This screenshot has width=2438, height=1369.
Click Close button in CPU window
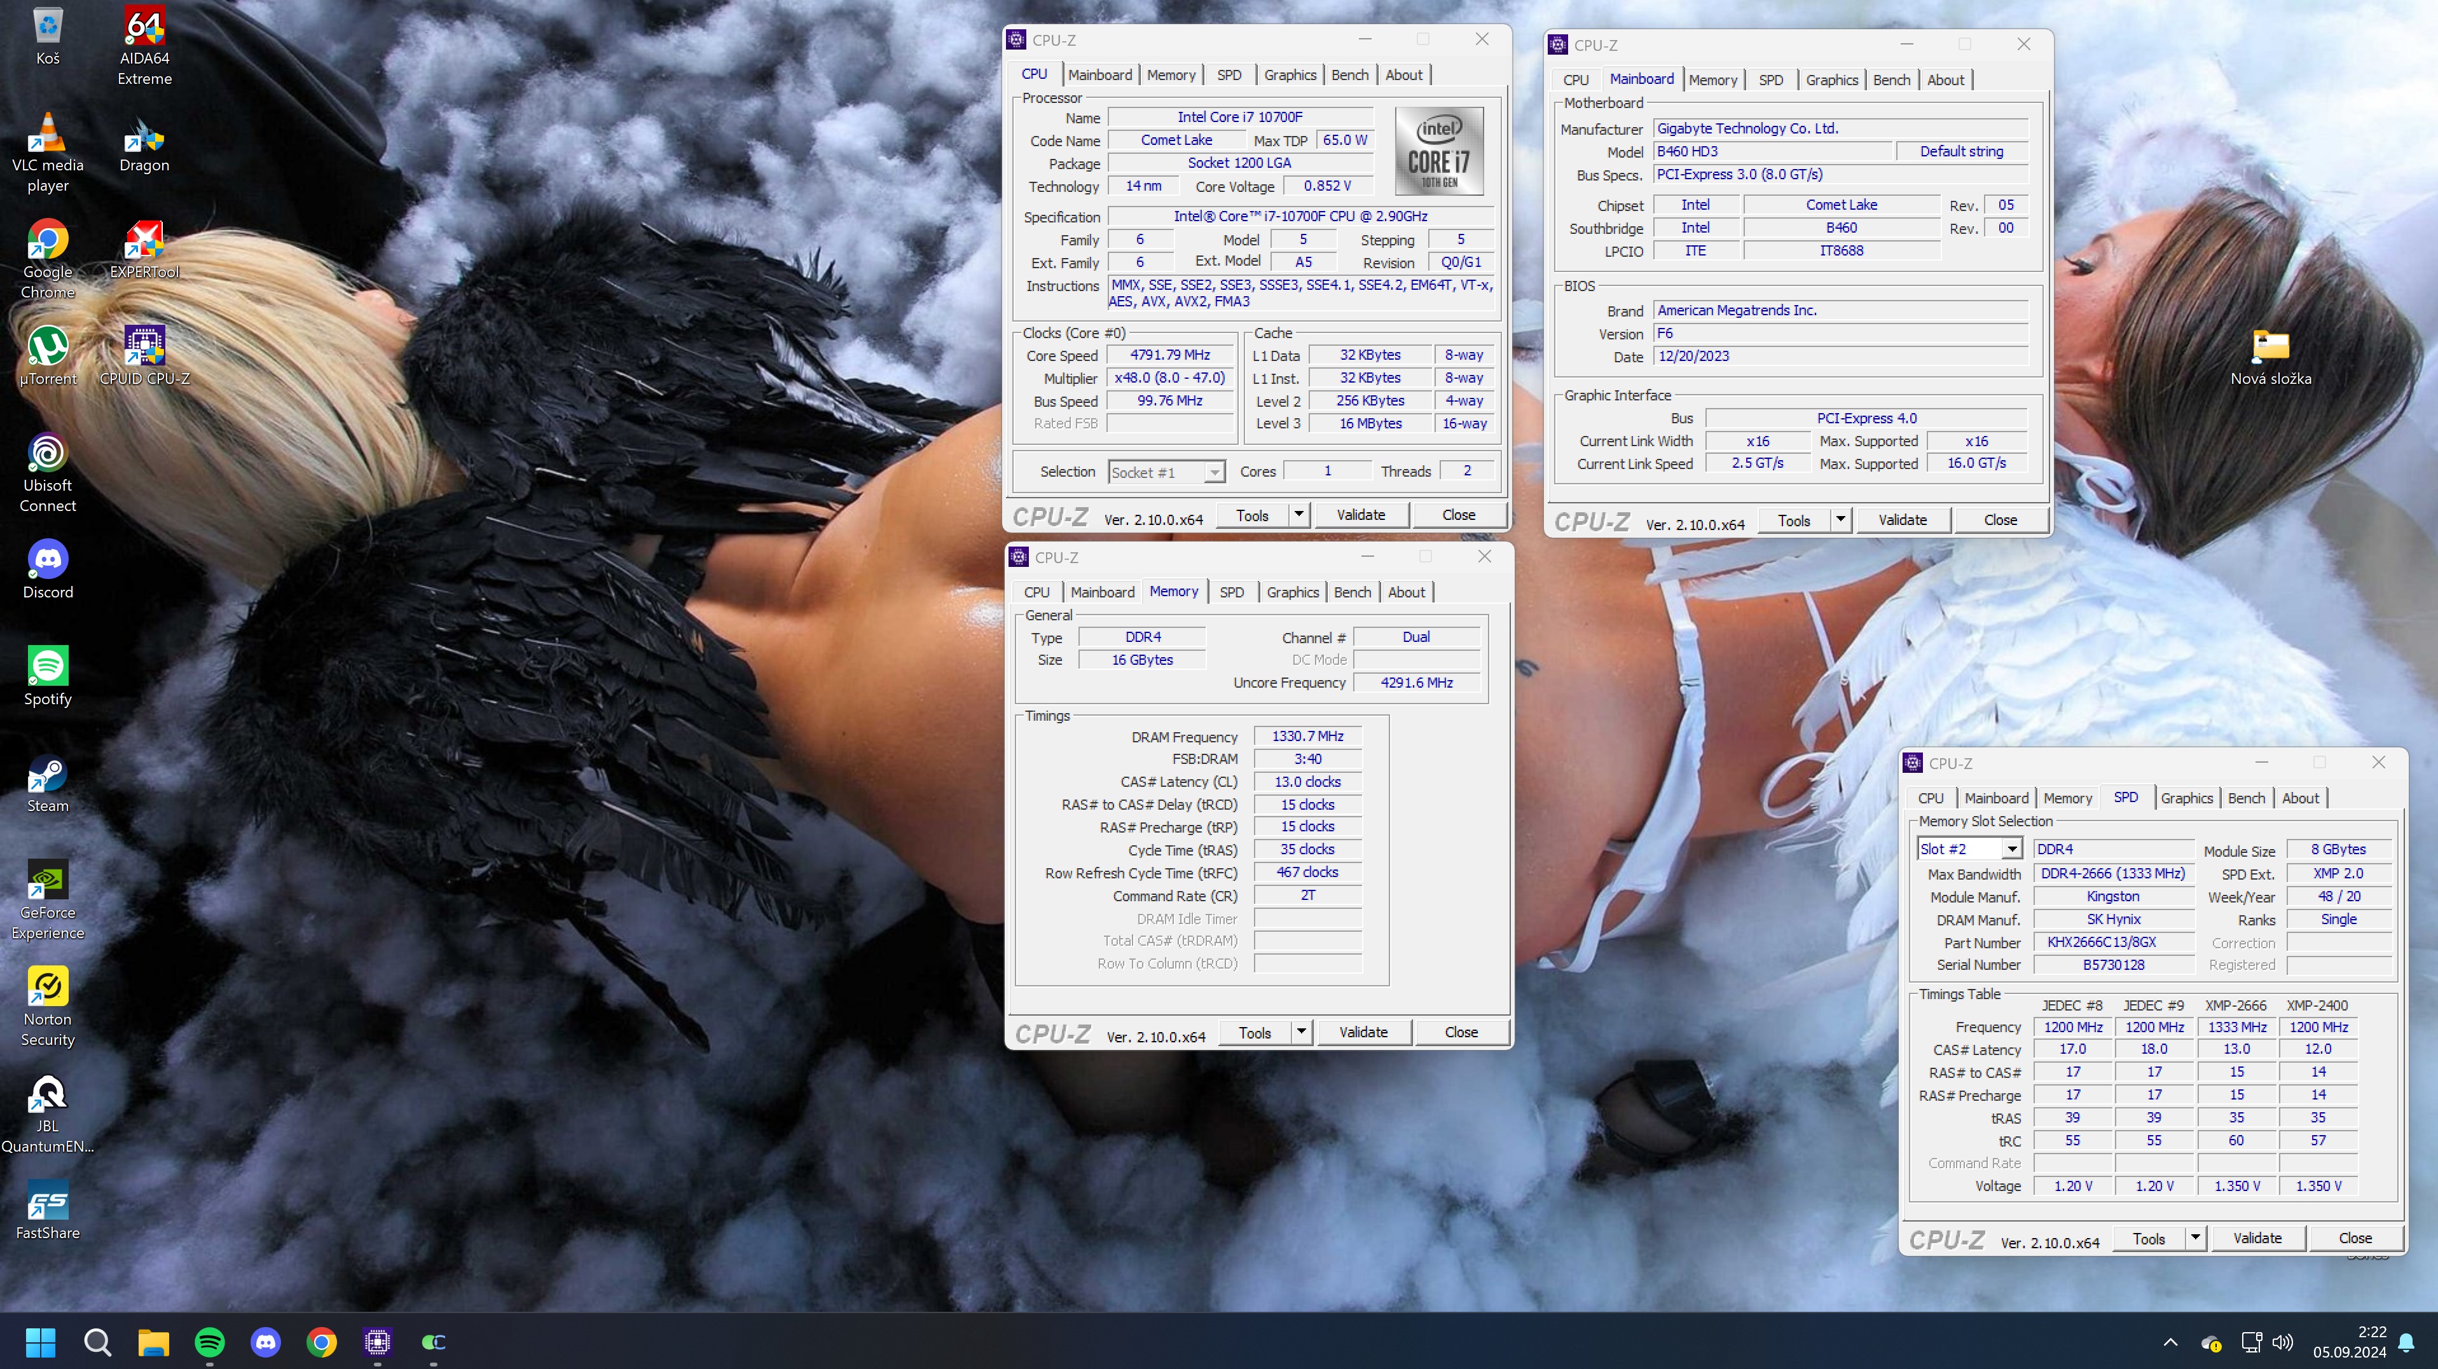pyautogui.click(x=1457, y=515)
